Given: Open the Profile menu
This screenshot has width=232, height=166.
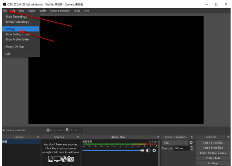Looking at the screenshot, I should click(x=43, y=11).
